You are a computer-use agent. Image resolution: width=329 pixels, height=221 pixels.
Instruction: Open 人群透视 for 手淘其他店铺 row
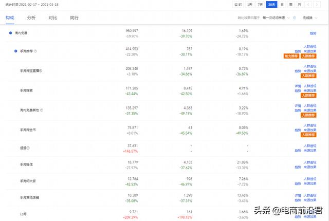(310, 195)
